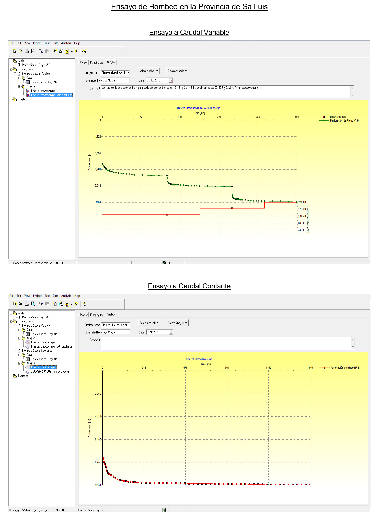Screen dimensions: 389x516
Task: Open Test menu in lower window
Action: click(x=47, y=296)
